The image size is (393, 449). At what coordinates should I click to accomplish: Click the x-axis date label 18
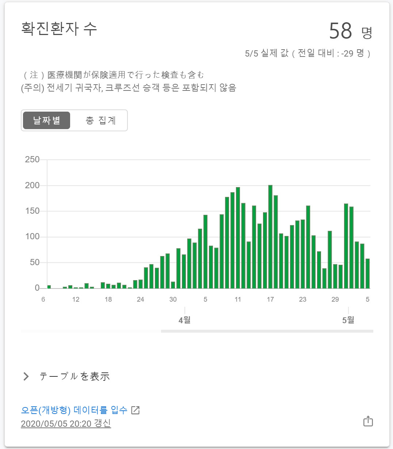(108, 299)
